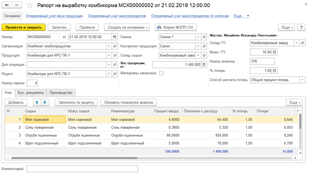309x173 pixels.
Task: Expand the Склад сырья dropdown
Action: tap(198, 55)
